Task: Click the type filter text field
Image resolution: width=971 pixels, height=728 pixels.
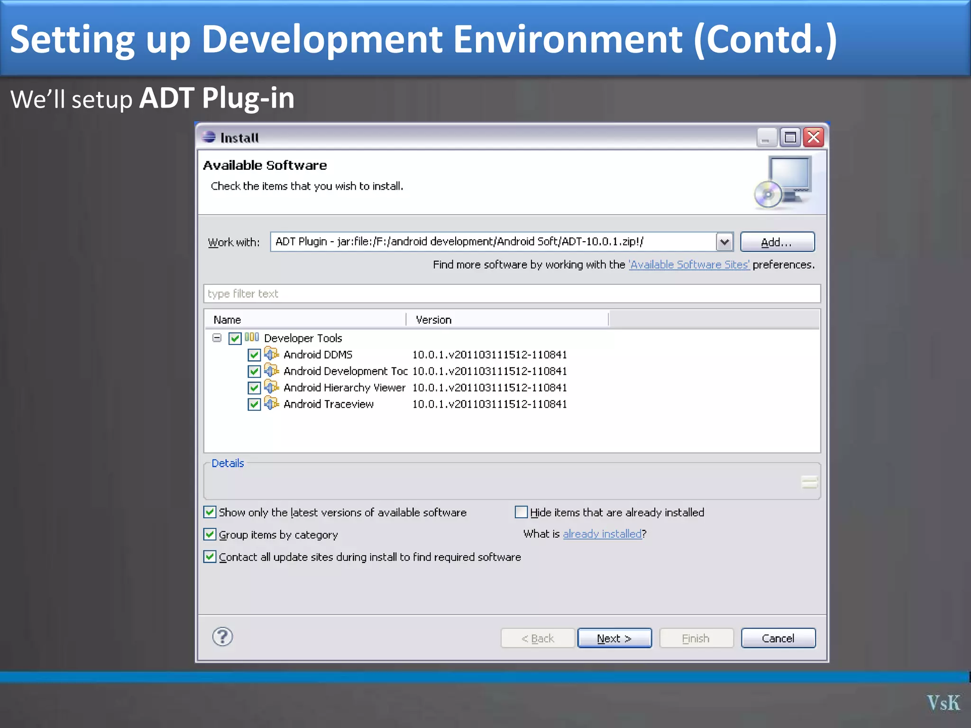Action: tap(512, 293)
